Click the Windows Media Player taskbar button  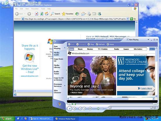tap(66, 119)
